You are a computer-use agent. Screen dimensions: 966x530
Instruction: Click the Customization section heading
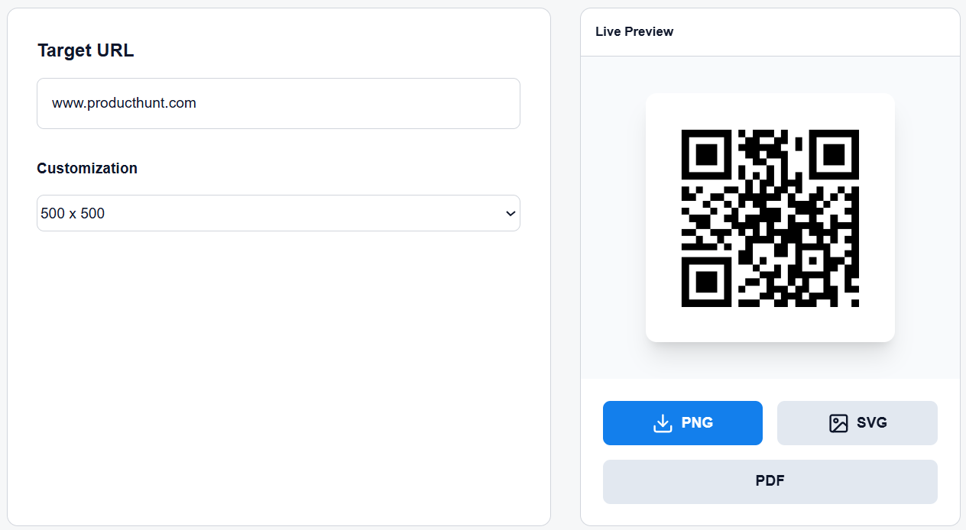pos(86,168)
